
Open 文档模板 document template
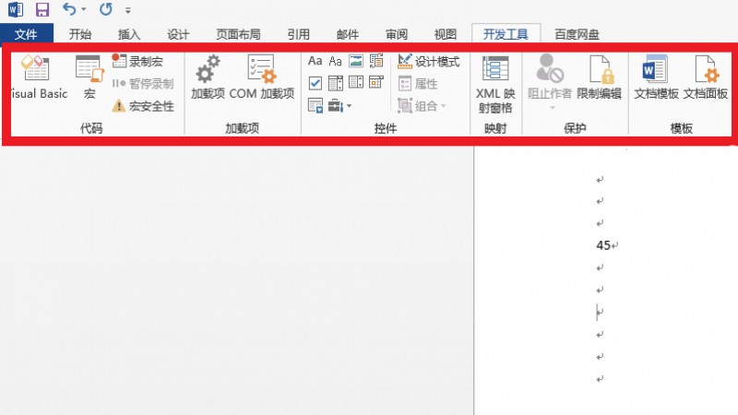(x=656, y=77)
